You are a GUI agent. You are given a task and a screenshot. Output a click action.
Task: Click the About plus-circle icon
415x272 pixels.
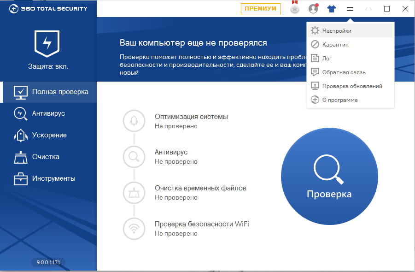[x=315, y=100]
